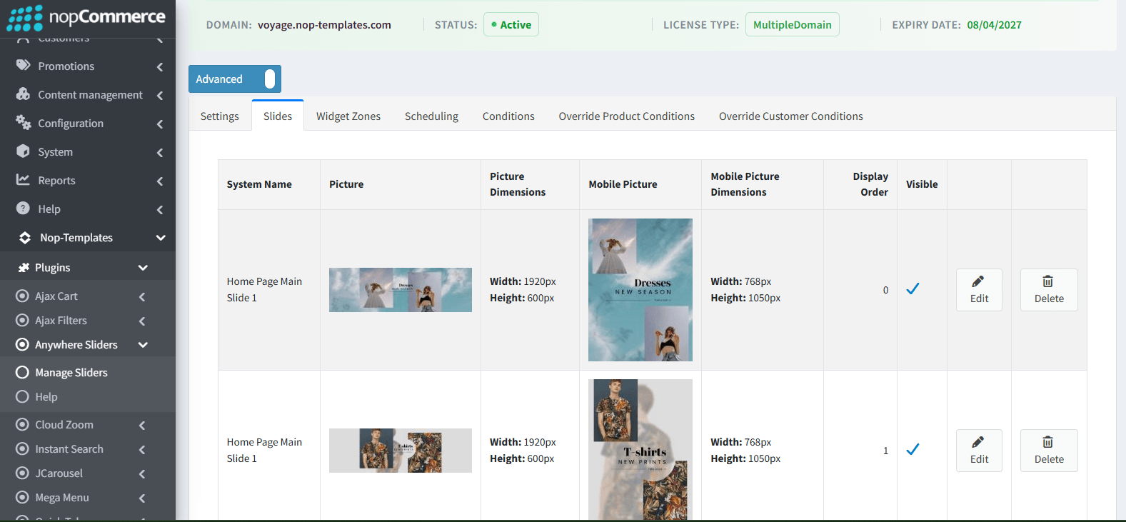Click the pencil icon in the display order 0 row
1126x522 pixels.
[x=978, y=281]
